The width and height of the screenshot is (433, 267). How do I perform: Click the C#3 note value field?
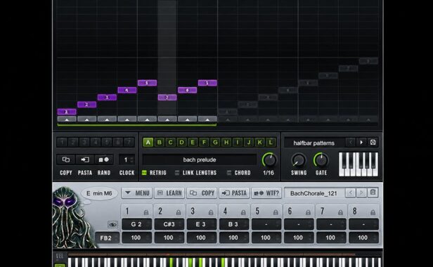coord(169,224)
